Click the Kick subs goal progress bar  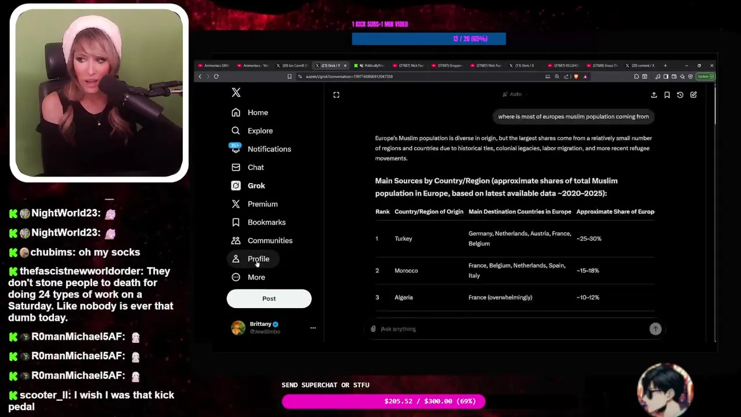(429, 39)
